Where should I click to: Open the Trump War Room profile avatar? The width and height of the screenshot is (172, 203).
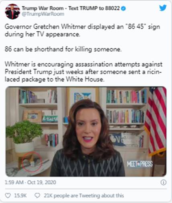coord(12,11)
